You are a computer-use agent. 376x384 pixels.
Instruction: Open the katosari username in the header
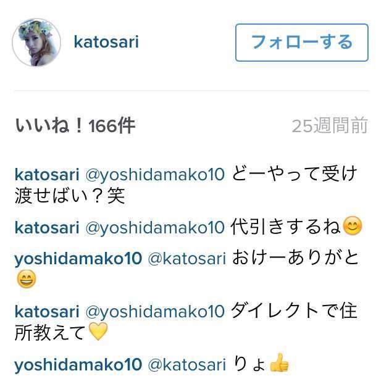pos(106,42)
